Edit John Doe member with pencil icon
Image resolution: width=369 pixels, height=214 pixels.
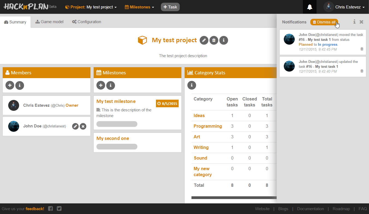(76, 126)
